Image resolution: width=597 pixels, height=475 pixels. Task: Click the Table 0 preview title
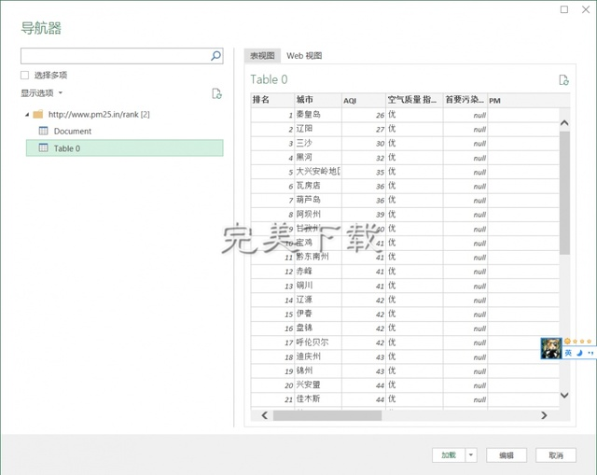pyautogui.click(x=269, y=79)
